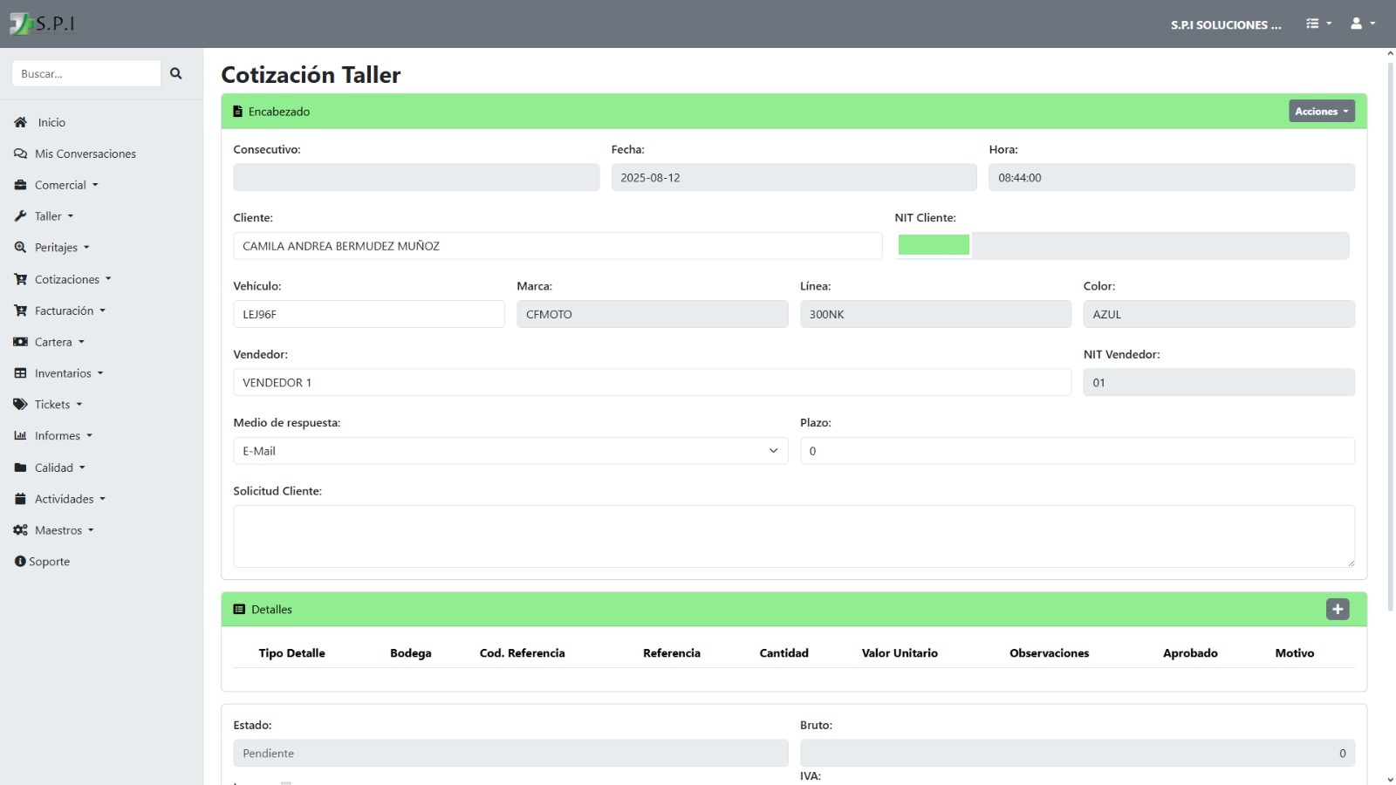Image resolution: width=1396 pixels, height=785 pixels.
Task: Expand the Cotizaciones menu
Action: 73,279
